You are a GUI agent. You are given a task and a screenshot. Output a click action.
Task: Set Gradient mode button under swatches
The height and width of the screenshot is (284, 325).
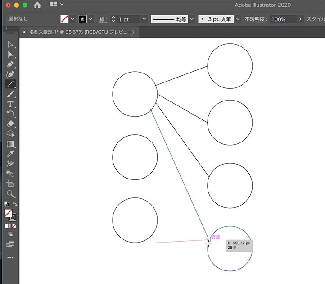point(10,226)
